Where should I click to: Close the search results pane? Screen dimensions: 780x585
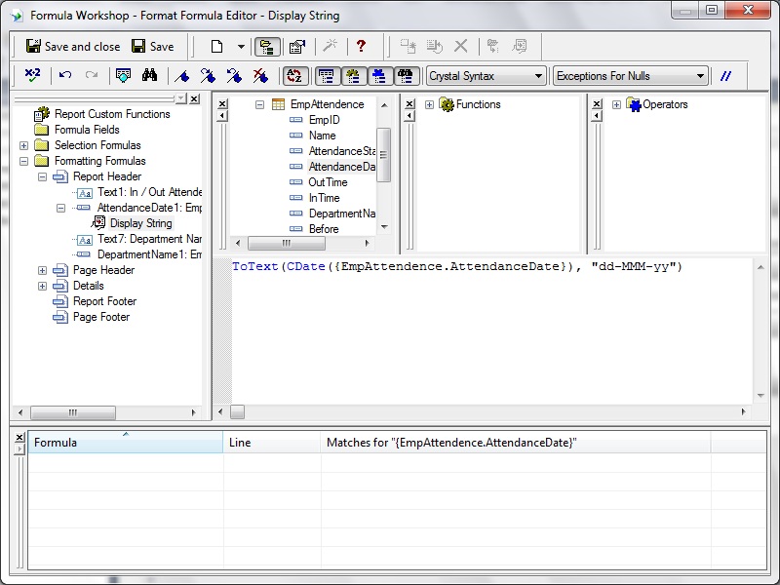click(19, 437)
